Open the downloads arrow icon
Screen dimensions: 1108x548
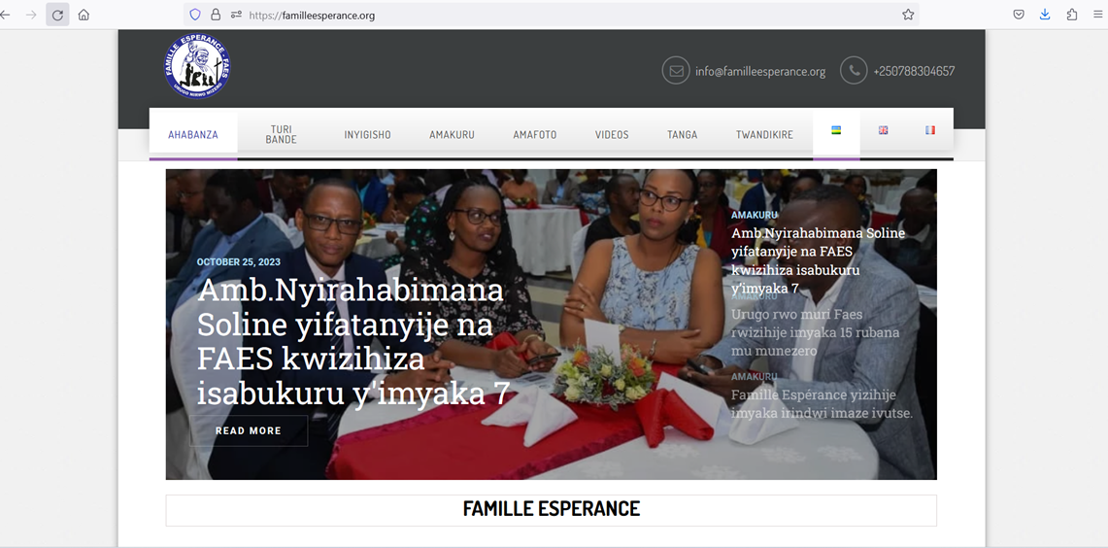click(x=1045, y=15)
